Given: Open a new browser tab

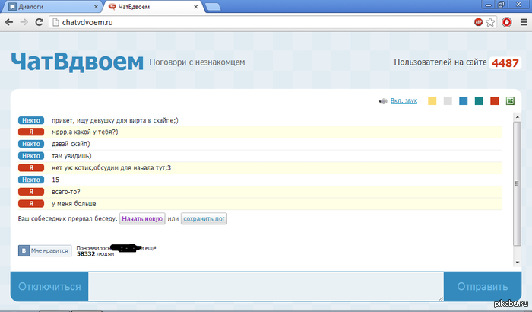Looking at the screenshot, I should (213, 7).
